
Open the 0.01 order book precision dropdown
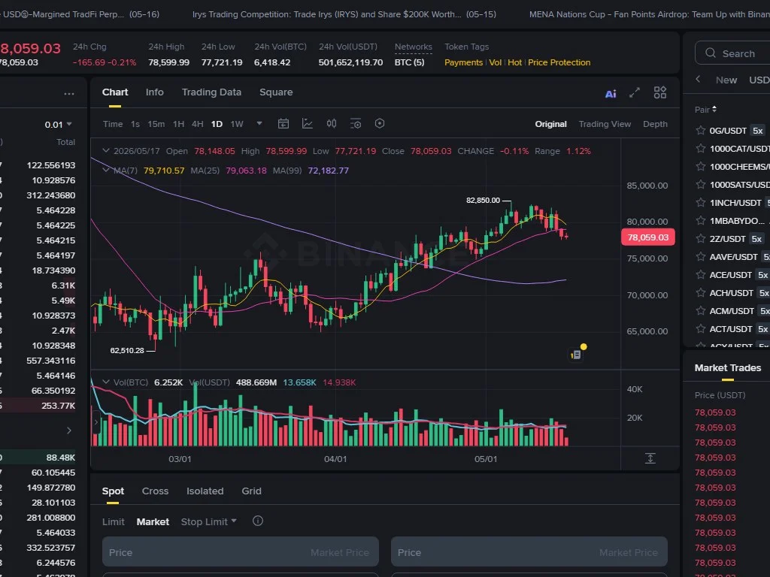(59, 125)
